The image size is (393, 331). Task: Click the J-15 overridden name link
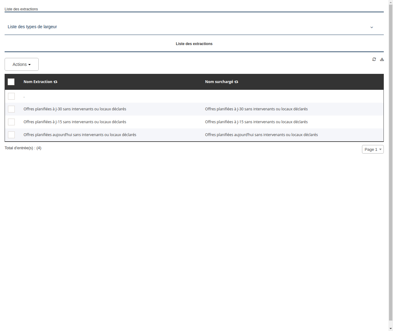[x=256, y=122]
